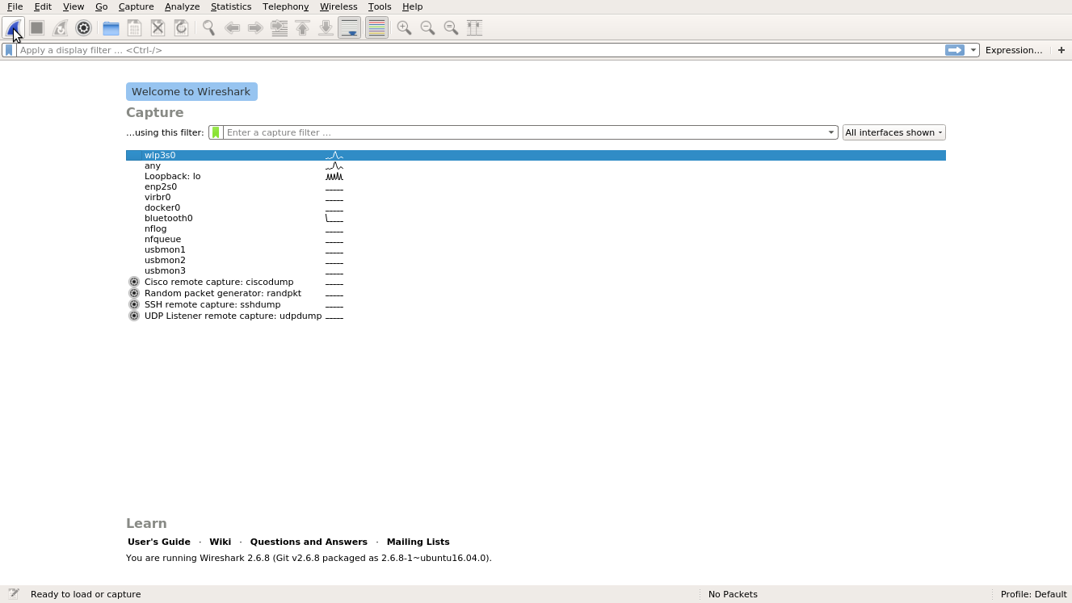Select the docker0 interface
This screenshot has height=603, width=1072.
click(x=536, y=207)
